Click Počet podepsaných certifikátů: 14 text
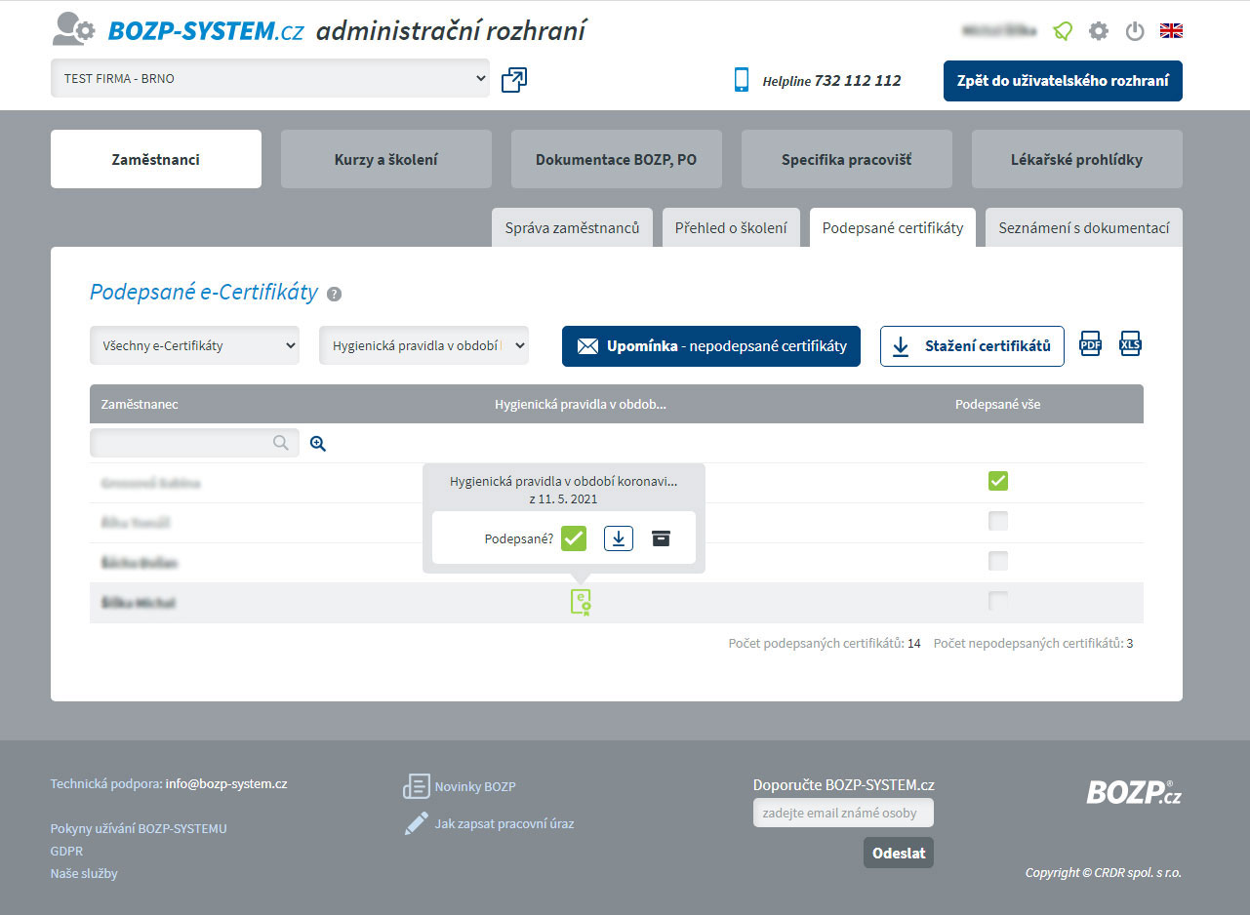The height and width of the screenshot is (915, 1250). [x=825, y=644]
